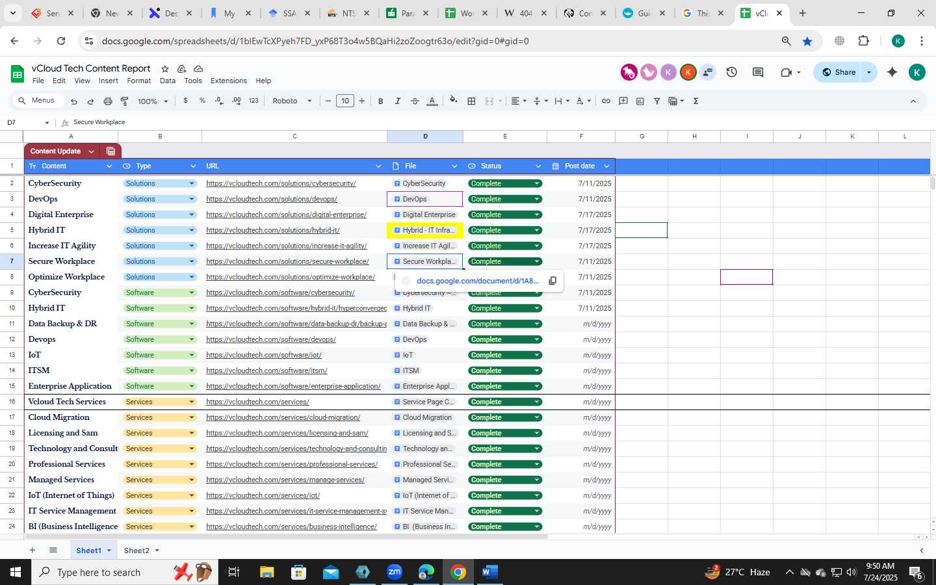Decrease font size with minus button

pyautogui.click(x=328, y=101)
